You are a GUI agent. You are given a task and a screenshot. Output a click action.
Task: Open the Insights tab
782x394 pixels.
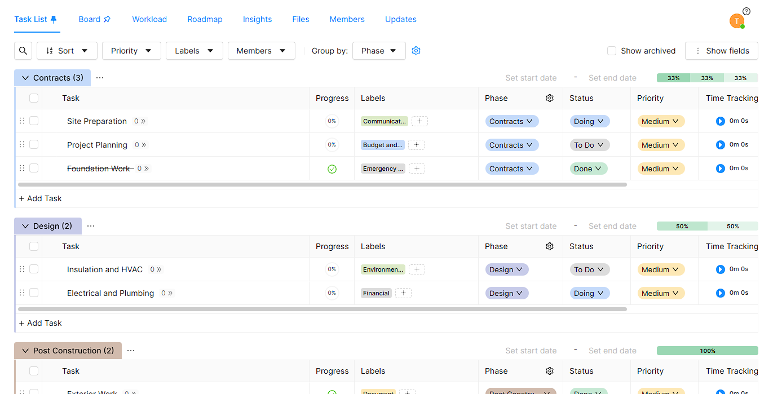coord(257,19)
